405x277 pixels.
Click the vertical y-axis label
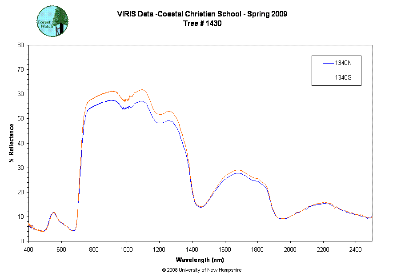click(12, 144)
